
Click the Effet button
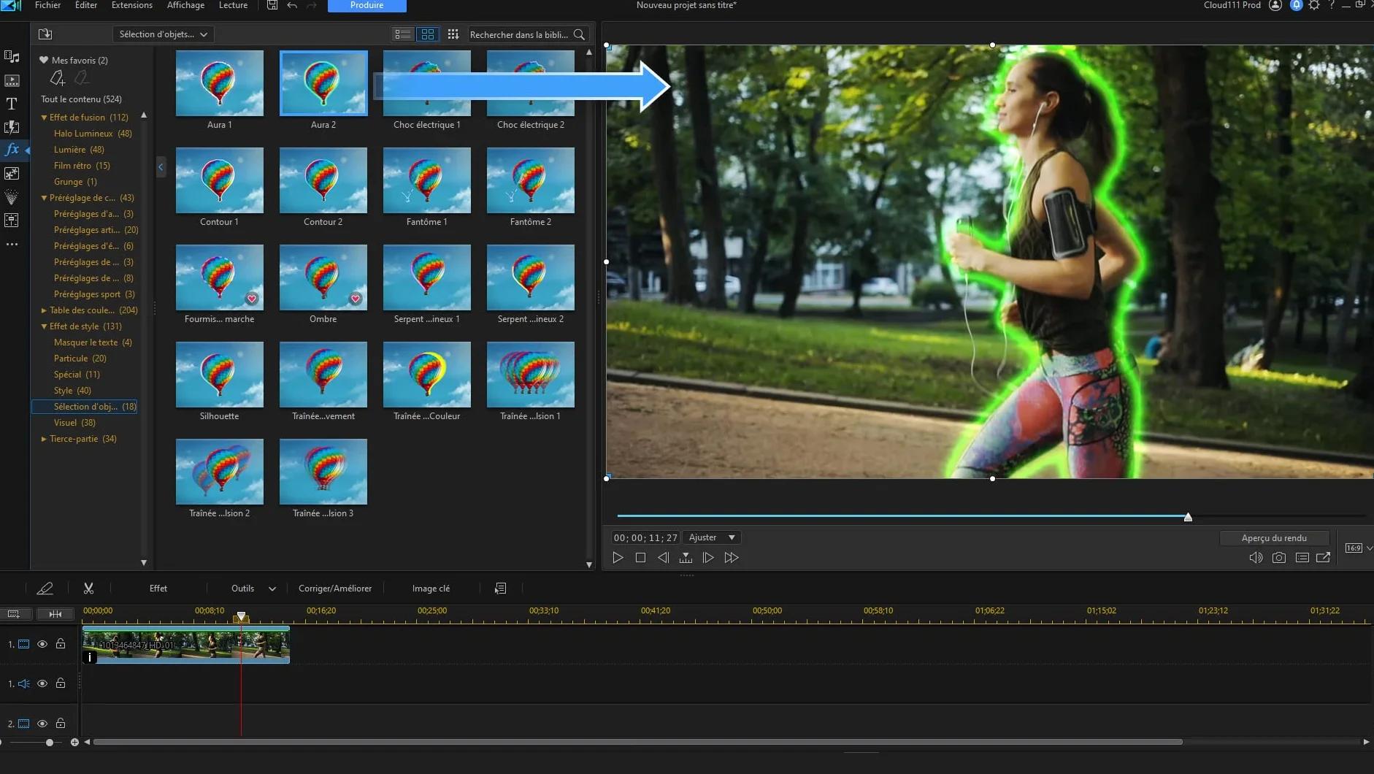158,589
